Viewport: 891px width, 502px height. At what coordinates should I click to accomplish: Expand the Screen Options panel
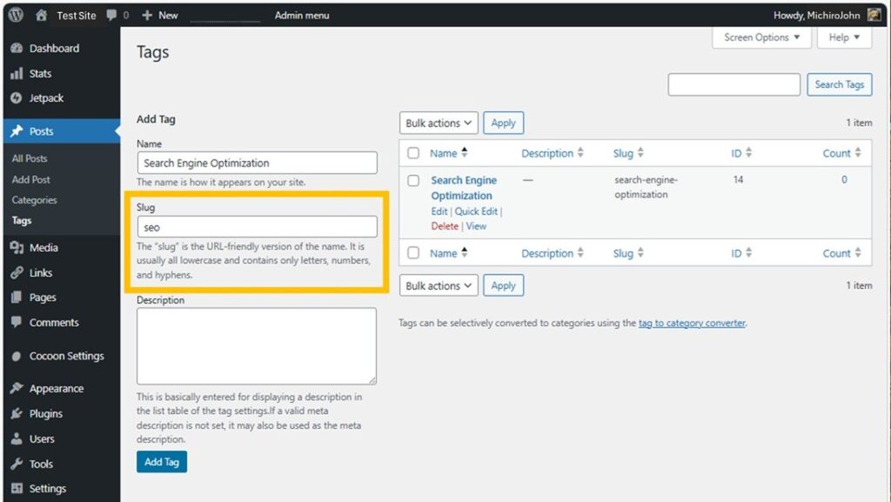pos(761,37)
